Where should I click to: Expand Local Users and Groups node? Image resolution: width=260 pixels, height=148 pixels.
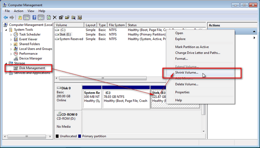click(x=11, y=49)
